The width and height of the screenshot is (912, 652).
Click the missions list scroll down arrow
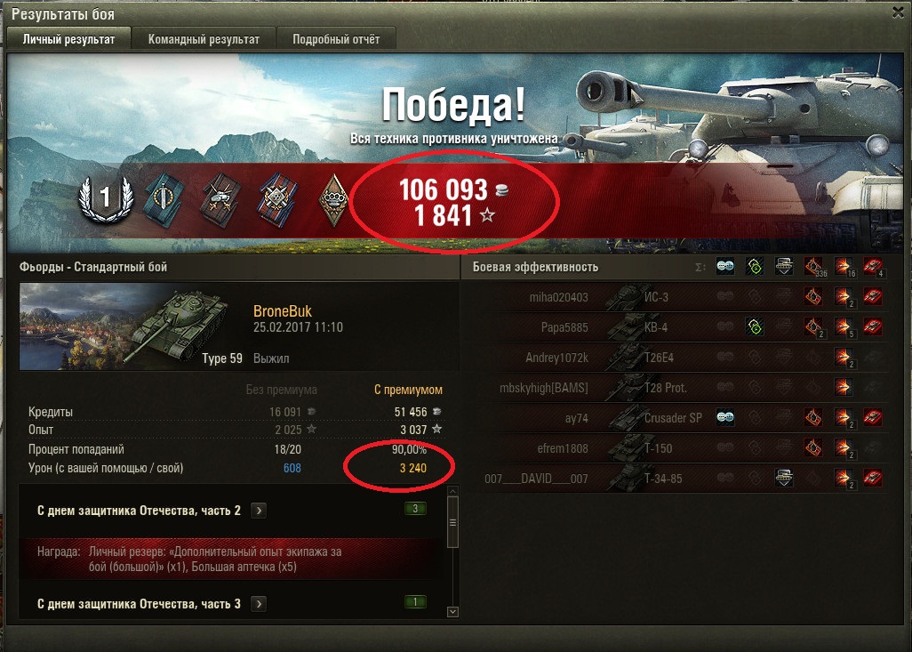(452, 612)
